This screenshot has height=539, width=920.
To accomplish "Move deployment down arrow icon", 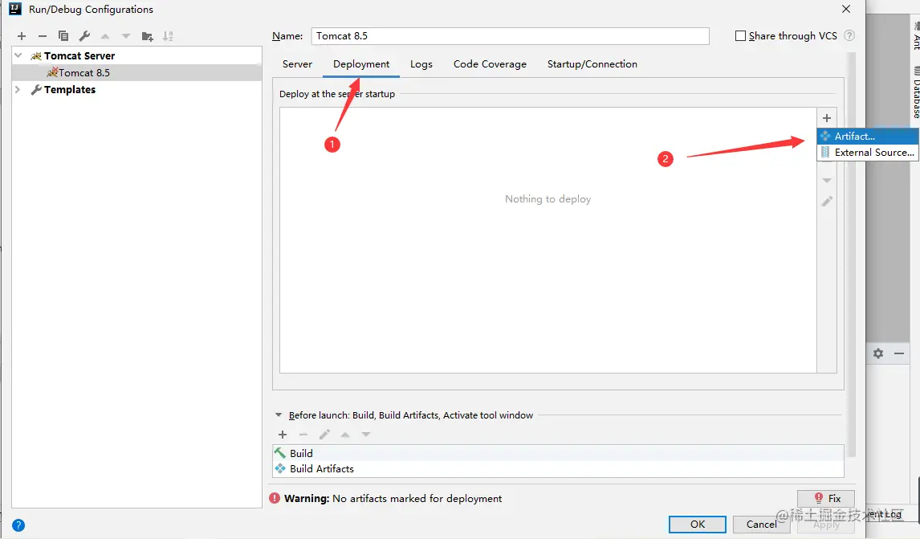I will tap(827, 180).
